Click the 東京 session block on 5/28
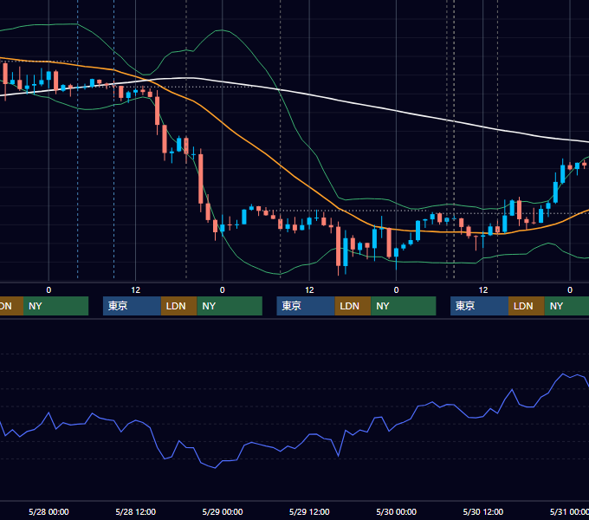Viewport: 589px width, 520px height. tap(132, 306)
